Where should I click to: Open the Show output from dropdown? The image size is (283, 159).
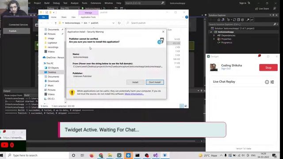(x=31, y=95)
